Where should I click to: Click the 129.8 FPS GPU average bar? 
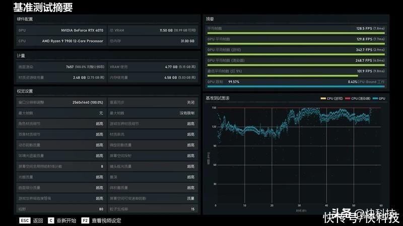(296, 44)
